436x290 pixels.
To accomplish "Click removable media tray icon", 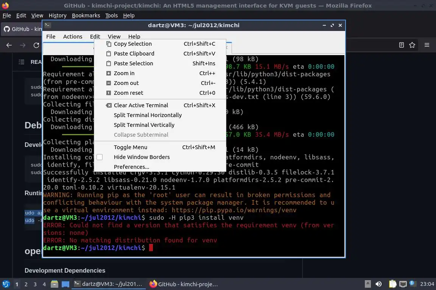I will click(x=367, y=284).
